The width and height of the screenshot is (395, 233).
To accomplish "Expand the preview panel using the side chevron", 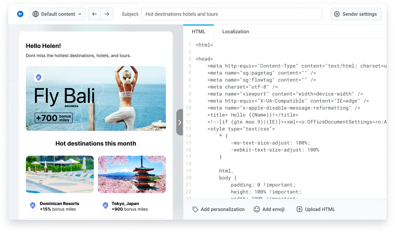I will point(179,122).
